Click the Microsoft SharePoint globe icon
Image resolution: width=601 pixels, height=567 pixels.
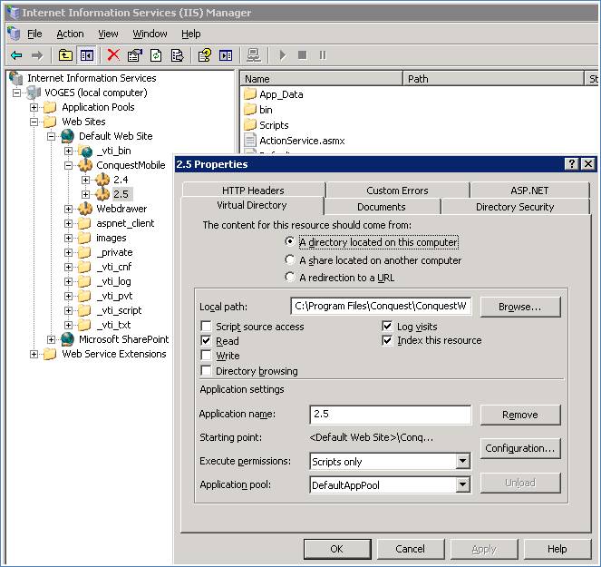point(67,339)
